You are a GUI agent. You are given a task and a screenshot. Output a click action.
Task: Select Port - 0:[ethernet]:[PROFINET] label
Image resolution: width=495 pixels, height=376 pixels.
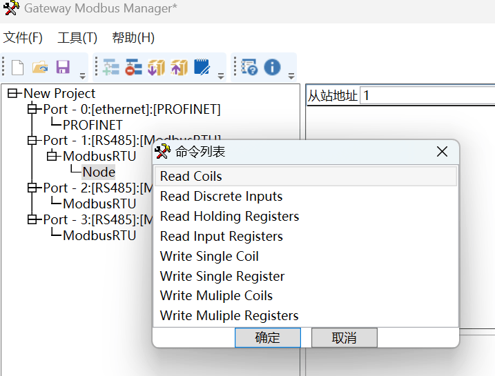click(x=132, y=109)
